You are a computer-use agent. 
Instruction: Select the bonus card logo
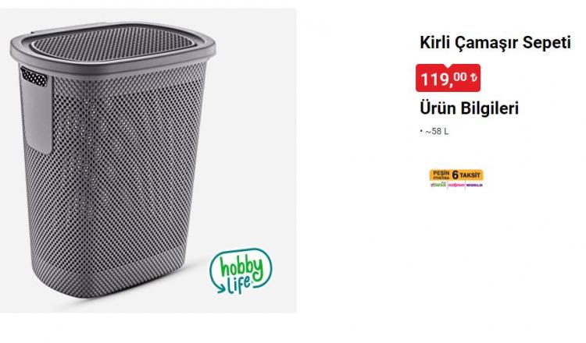(438, 185)
